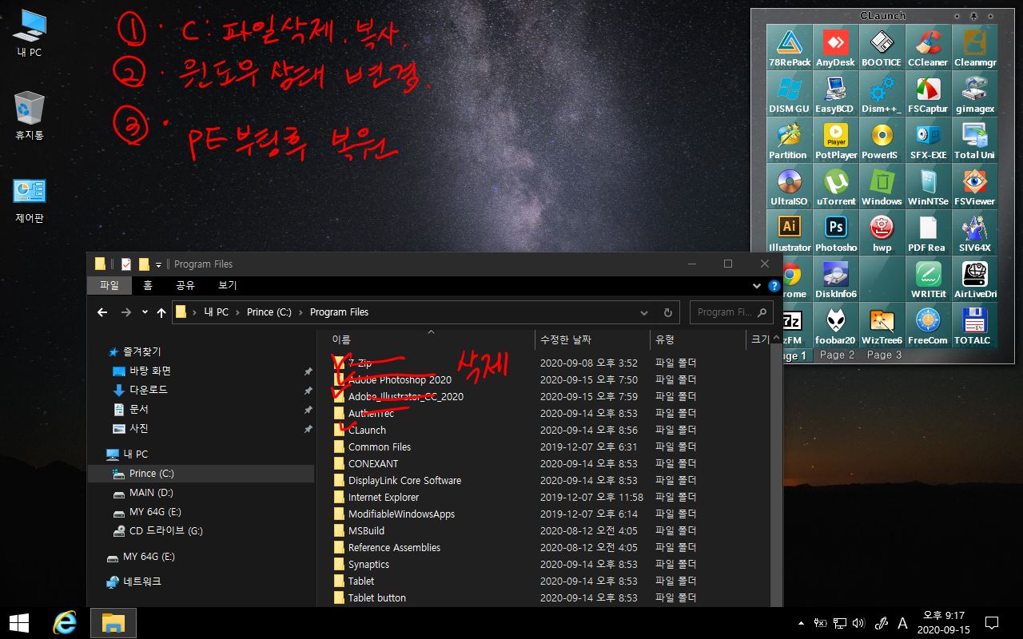The height and width of the screenshot is (639, 1023).
Task: Open PotPlayer from CLaunch
Action: pos(836,140)
